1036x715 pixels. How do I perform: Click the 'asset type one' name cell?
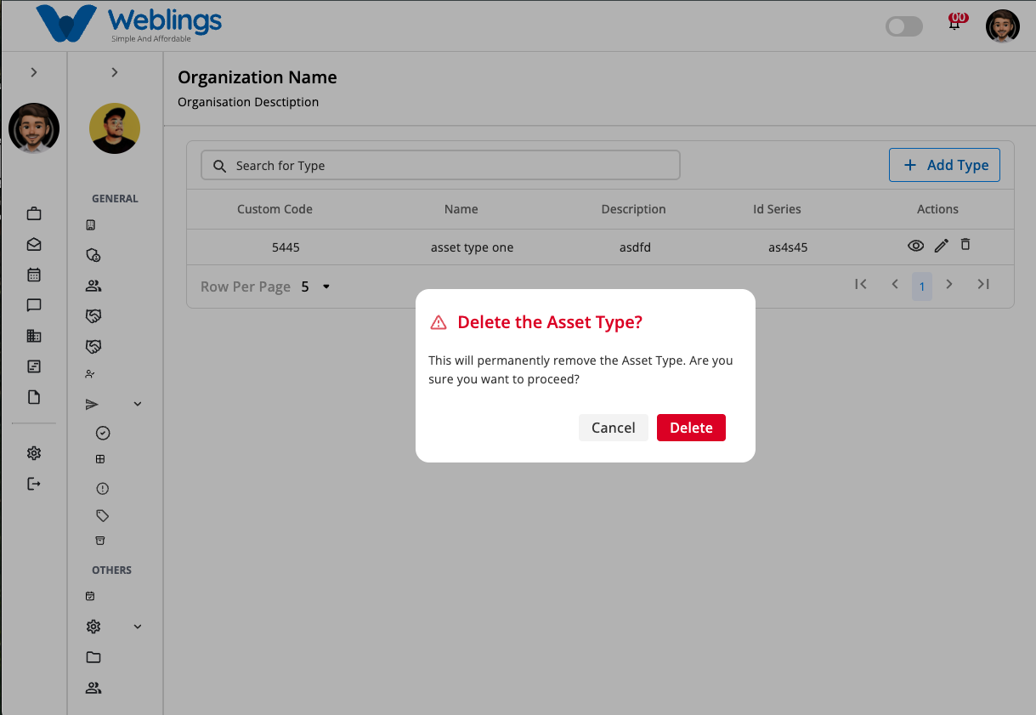[473, 247]
